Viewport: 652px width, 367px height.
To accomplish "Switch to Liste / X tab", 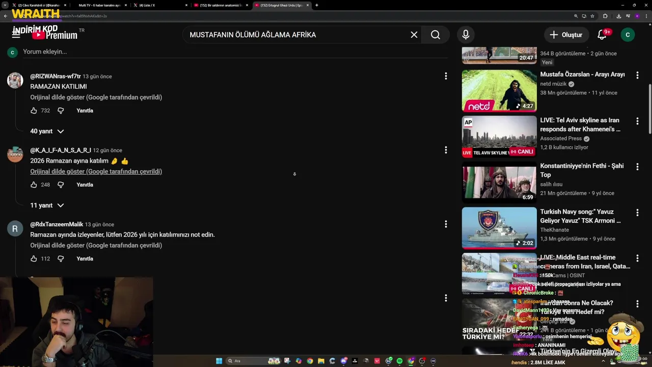I will [160, 5].
